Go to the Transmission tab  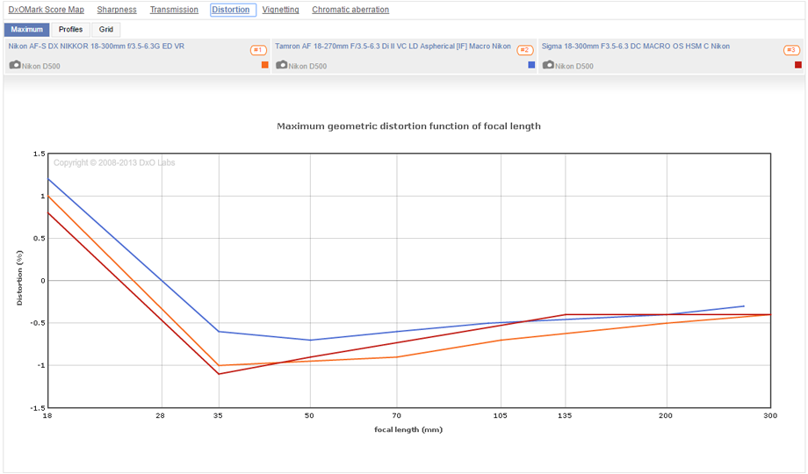[x=174, y=10]
